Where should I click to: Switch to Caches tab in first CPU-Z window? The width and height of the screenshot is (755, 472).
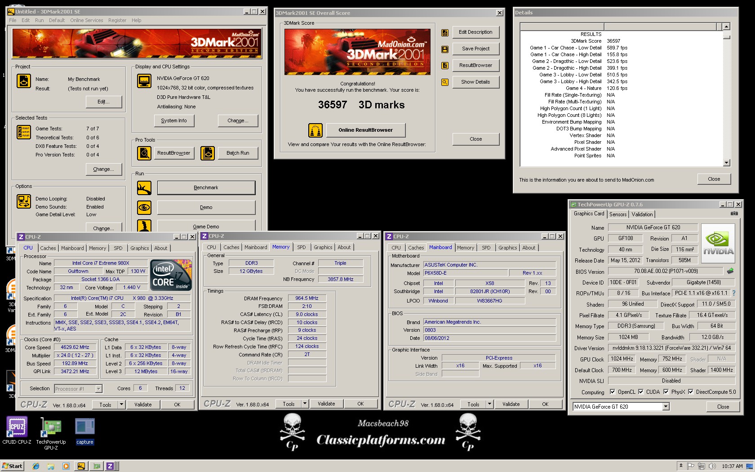click(x=48, y=248)
